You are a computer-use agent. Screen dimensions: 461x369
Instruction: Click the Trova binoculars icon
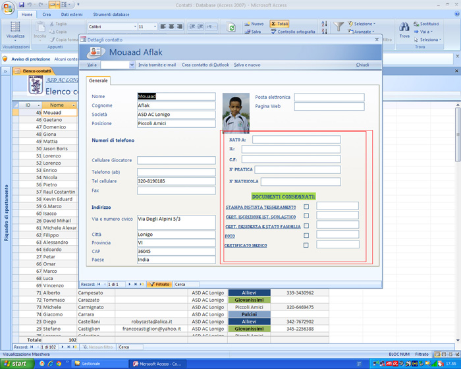click(x=404, y=27)
